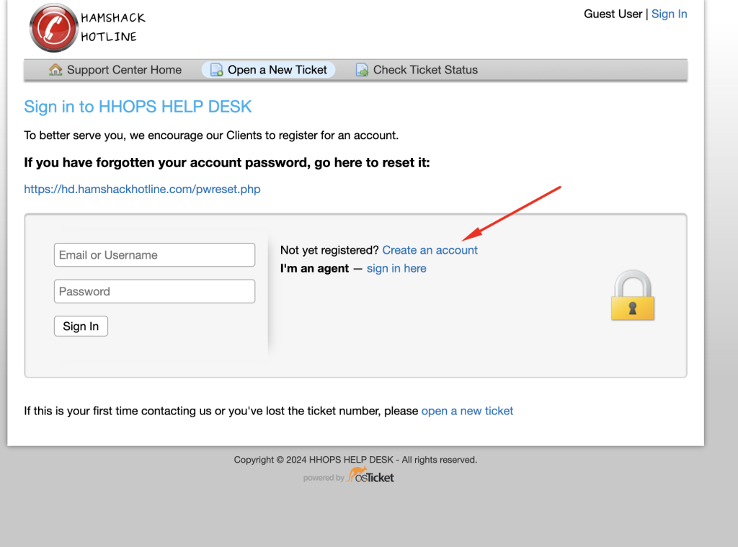Follow the agent "sign in here" link
The image size is (738, 547).
click(x=396, y=268)
